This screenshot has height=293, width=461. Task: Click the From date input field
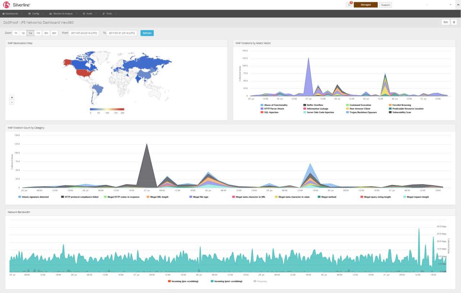click(84, 33)
